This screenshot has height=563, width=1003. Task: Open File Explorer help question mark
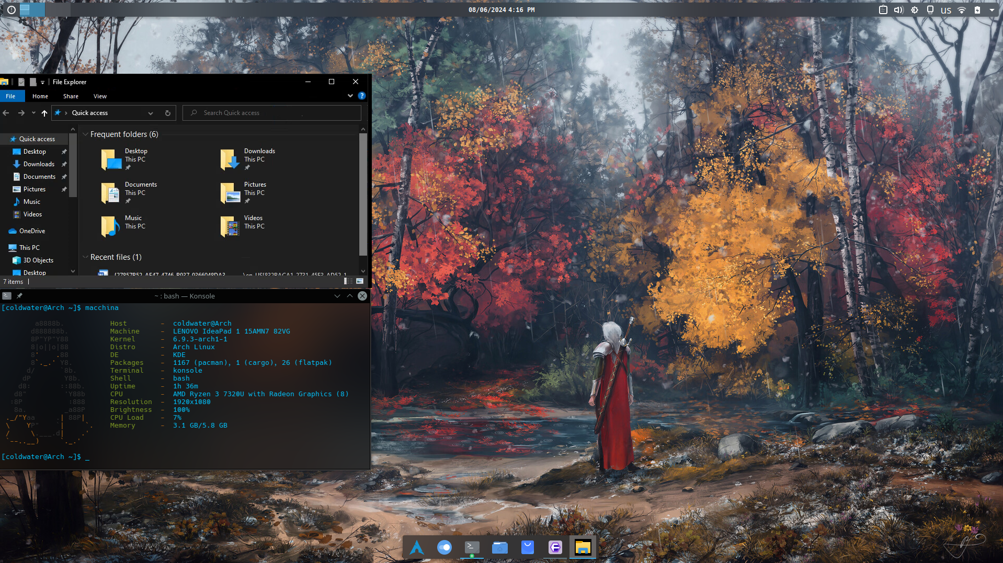point(361,96)
